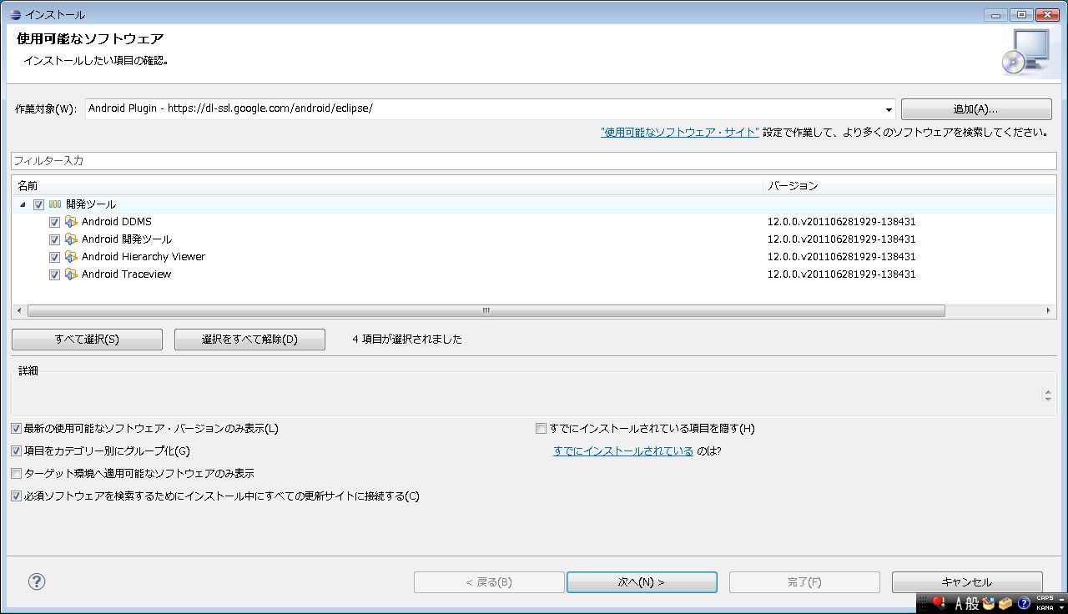Uncheck the Android Hierarchy Viewer checkbox
Image resolution: width=1068 pixels, height=614 pixels.
54,257
